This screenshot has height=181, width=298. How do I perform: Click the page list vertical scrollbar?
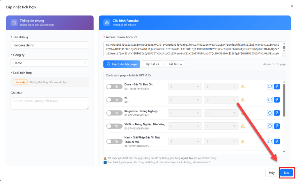(x=284, y=101)
